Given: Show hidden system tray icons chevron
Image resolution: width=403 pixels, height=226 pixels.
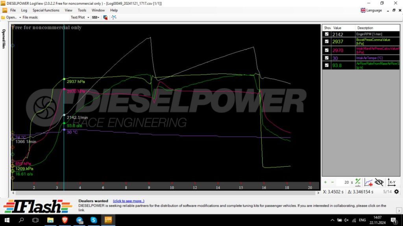Looking at the screenshot, I should [x=332, y=220].
